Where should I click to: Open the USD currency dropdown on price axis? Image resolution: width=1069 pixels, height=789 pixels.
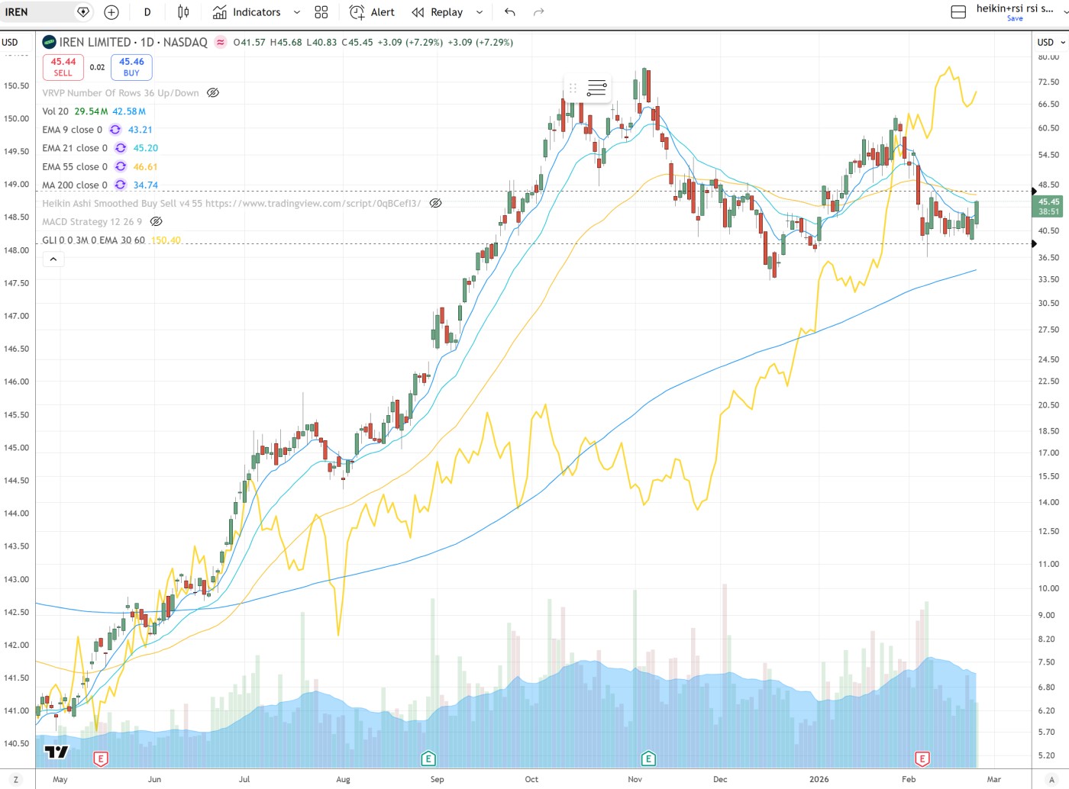coord(1051,43)
